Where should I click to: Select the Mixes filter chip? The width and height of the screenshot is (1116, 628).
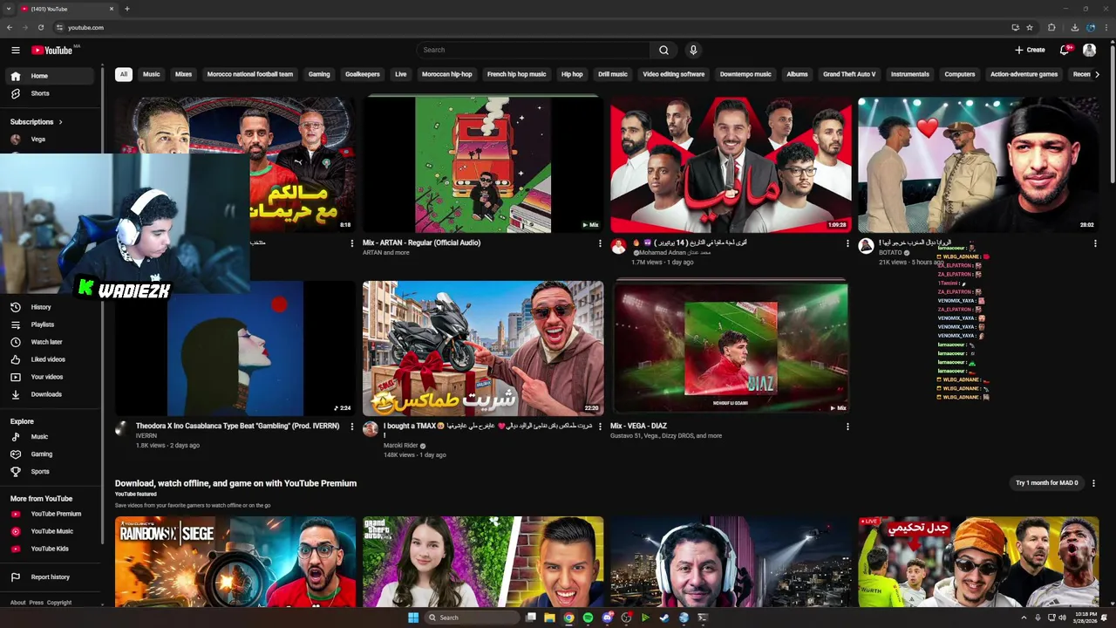[x=183, y=74]
